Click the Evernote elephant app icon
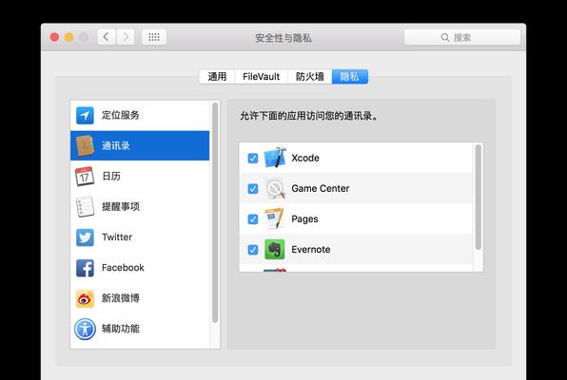 tap(274, 249)
